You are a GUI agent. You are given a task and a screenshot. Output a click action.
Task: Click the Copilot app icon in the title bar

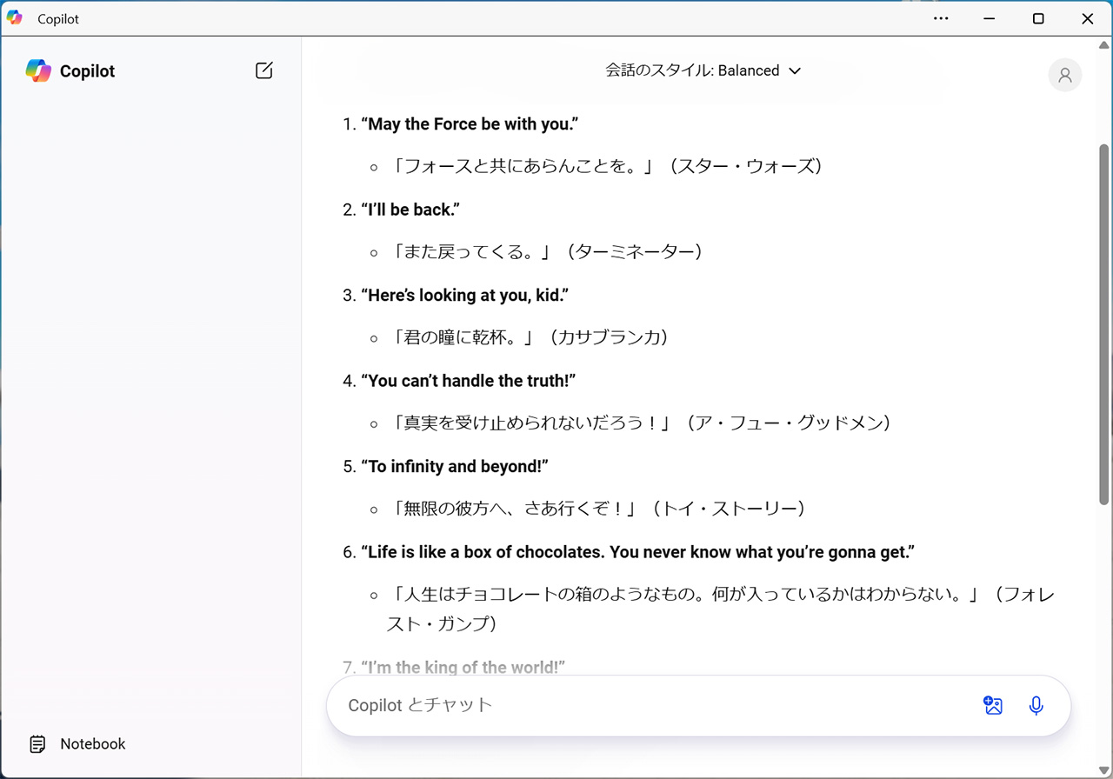tap(15, 18)
